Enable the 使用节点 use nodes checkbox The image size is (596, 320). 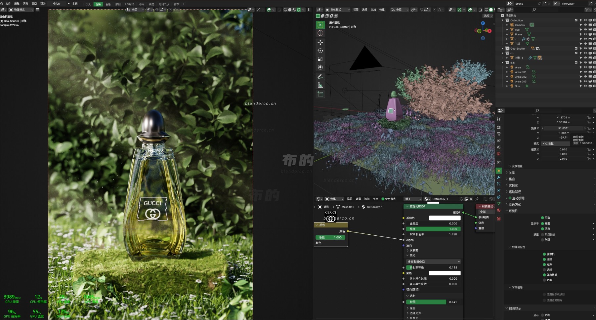pyautogui.click(x=383, y=199)
